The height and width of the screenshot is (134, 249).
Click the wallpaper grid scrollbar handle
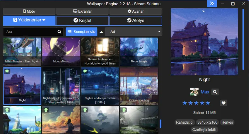pyautogui.click(x=161, y=124)
